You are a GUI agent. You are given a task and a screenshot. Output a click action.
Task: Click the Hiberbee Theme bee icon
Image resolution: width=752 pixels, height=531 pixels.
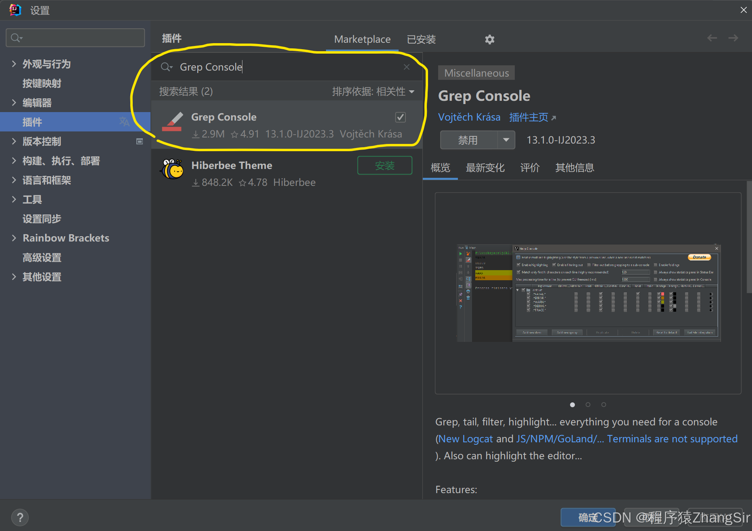172,169
